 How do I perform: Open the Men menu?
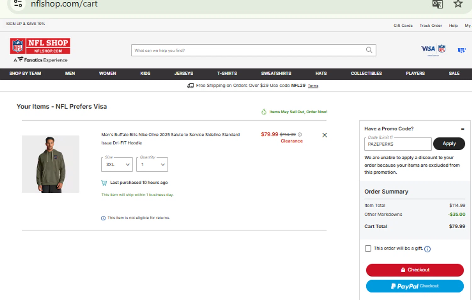(x=70, y=73)
